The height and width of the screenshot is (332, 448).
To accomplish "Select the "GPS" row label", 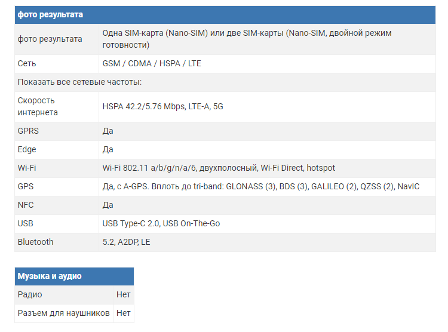I will point(26,186).
